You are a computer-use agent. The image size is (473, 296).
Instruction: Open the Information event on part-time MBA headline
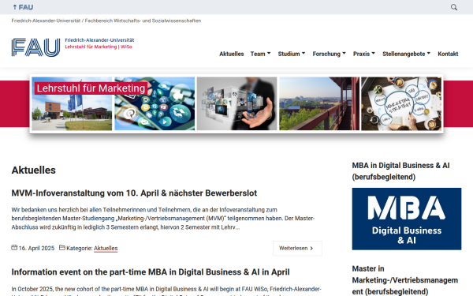click(x=151, y=272)
